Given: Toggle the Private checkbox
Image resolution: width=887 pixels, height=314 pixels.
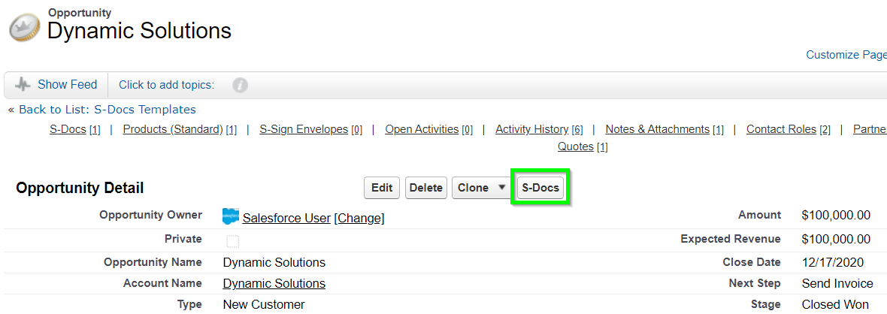Looking at the screenshot, I should click(x=232, y=242).
